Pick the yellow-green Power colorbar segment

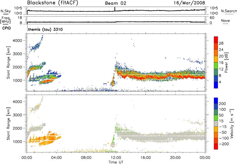coord(216,65)
